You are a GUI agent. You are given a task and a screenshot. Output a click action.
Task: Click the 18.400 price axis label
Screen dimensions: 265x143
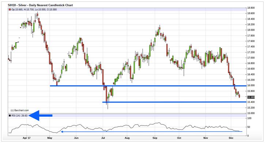tap(251, 19)
